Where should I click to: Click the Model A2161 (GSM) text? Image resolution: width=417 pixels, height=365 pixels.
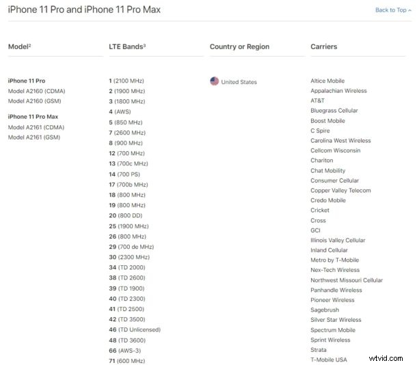click(x=34, y=137)
